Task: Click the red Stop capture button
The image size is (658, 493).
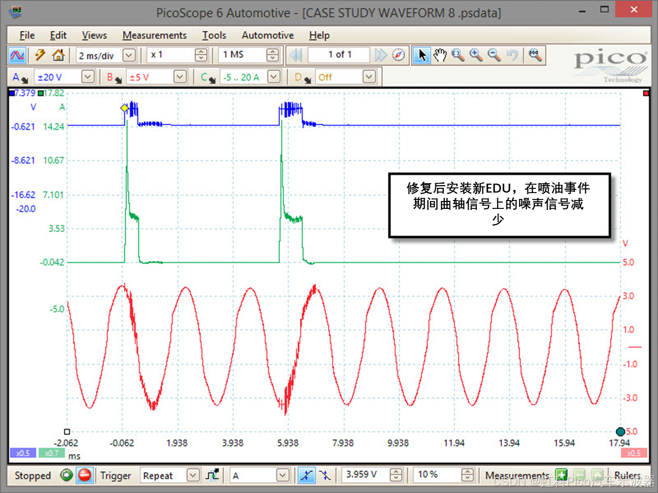Action: (x=84, y=476)
